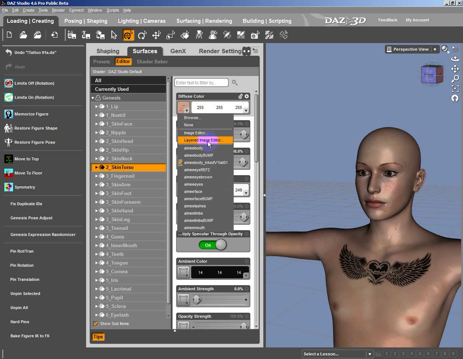Click the viewport orientation cube
Viewport: 463px width, 359px height.
coord(433,74)
